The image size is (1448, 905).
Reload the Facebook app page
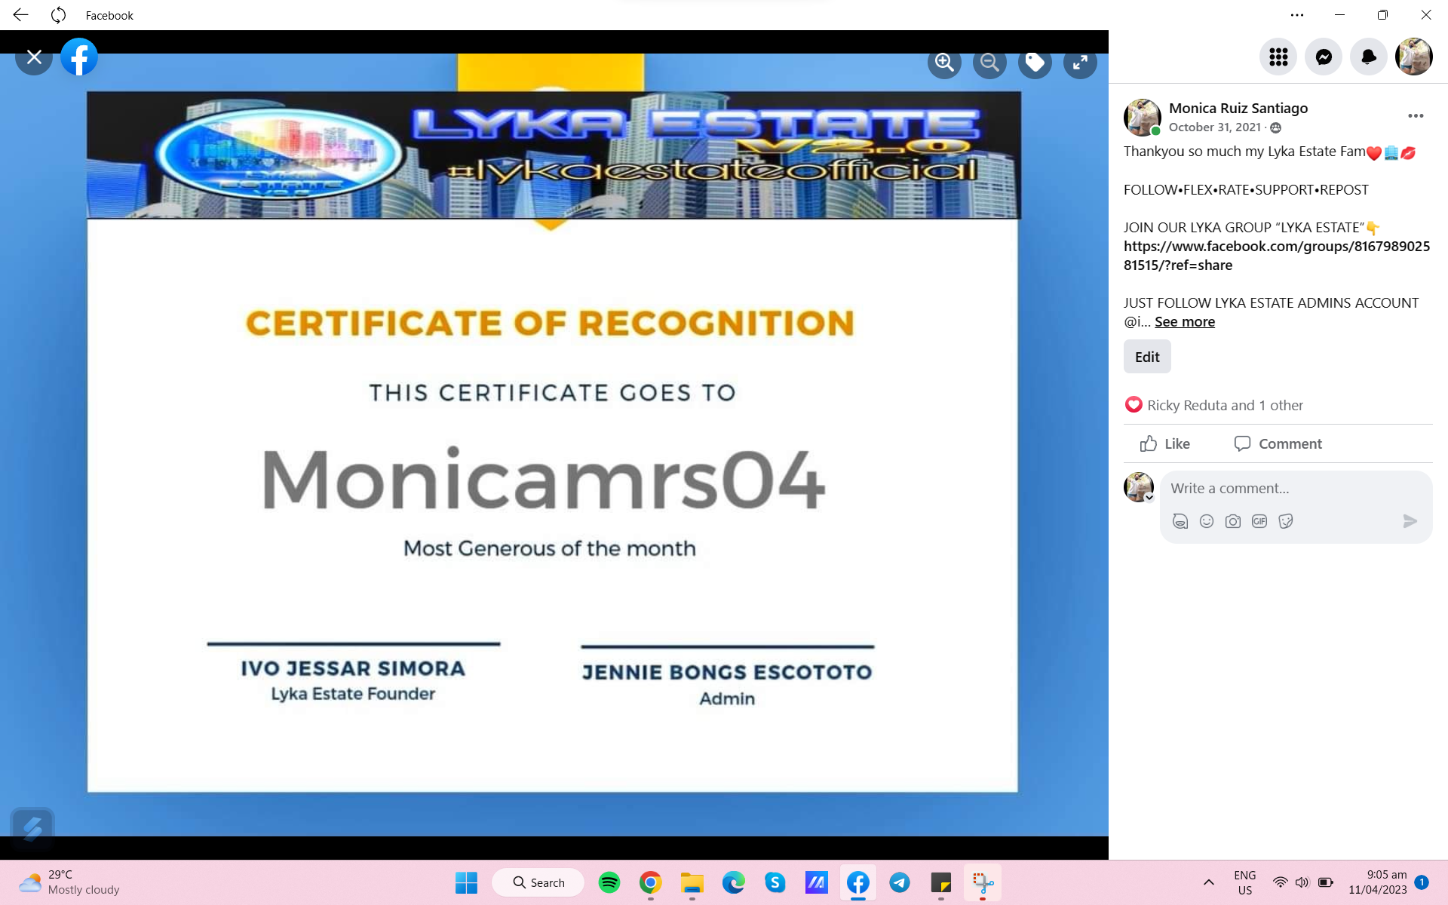click(58, 15)
